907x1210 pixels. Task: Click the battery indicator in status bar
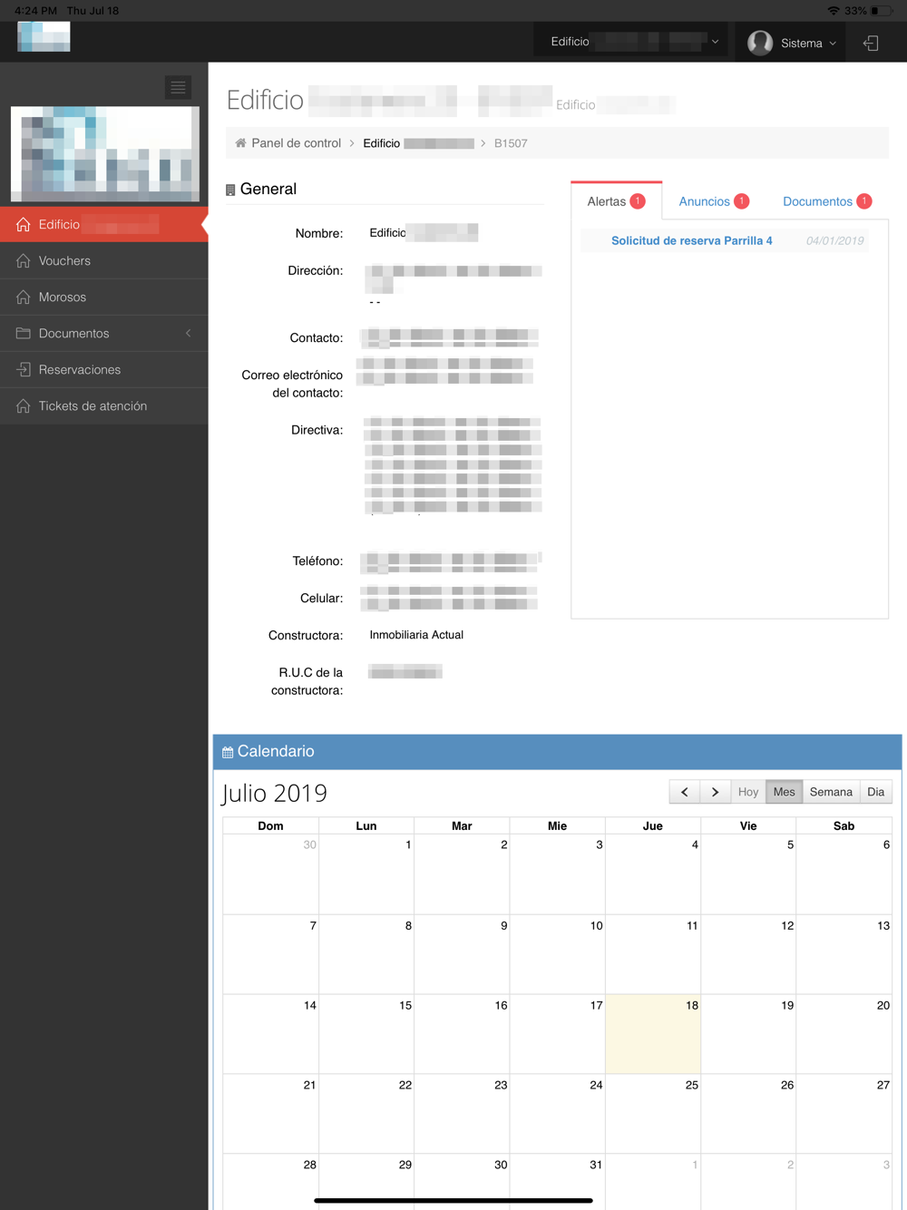point(881,11)
